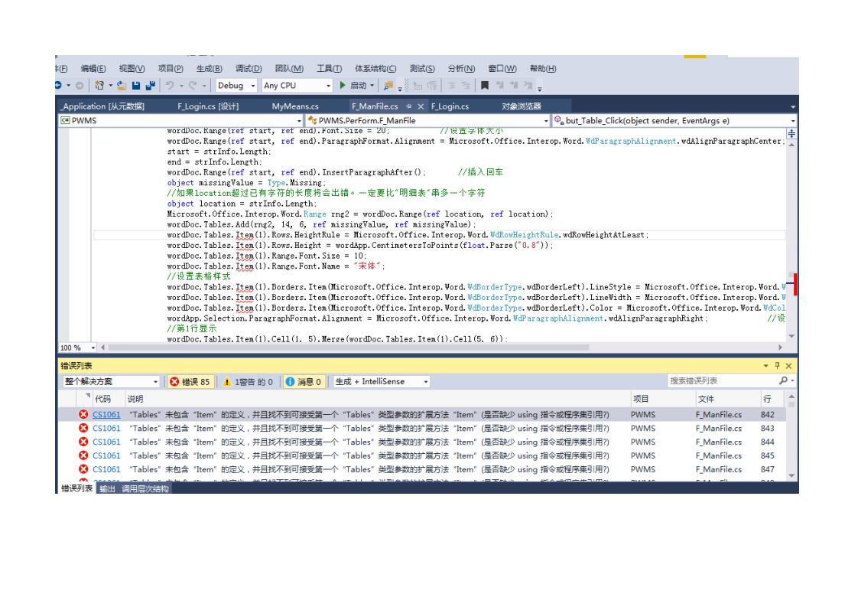
Task: Open the 编辑(E) menu
Action: [93, 68]
